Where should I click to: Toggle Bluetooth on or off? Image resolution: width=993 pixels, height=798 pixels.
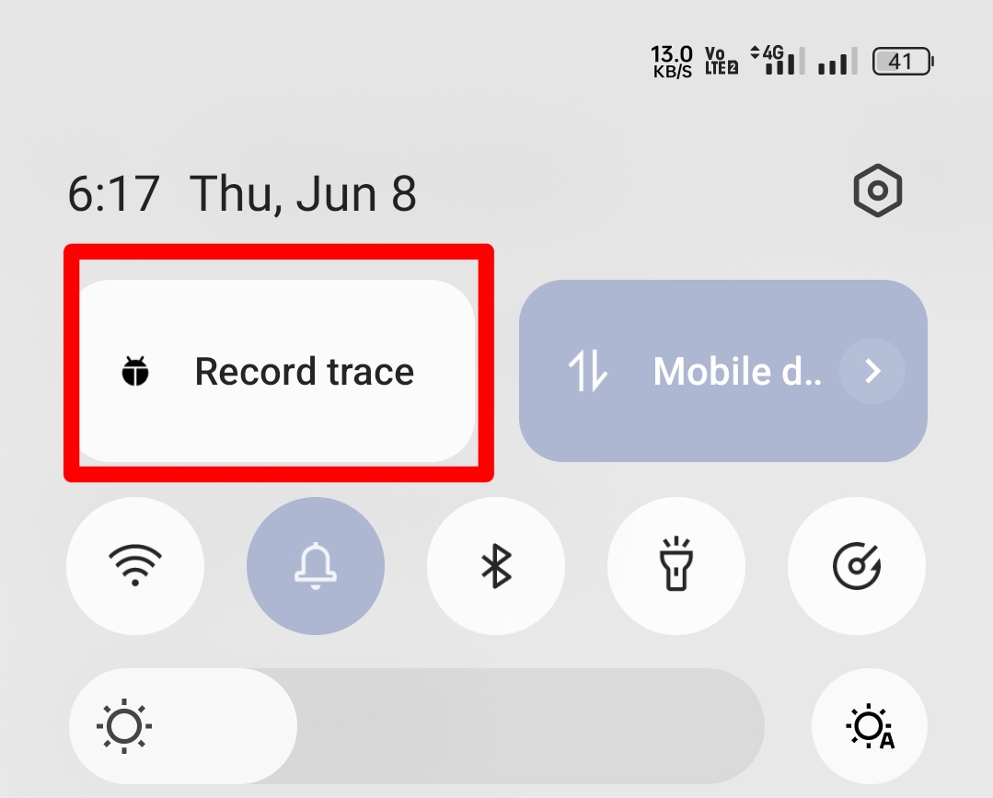496,565
